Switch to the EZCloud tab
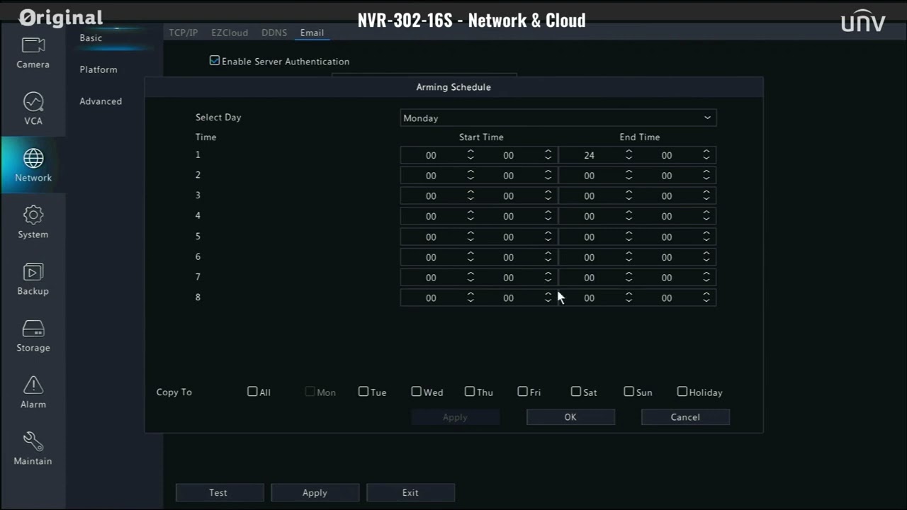 tap(230, 33)
